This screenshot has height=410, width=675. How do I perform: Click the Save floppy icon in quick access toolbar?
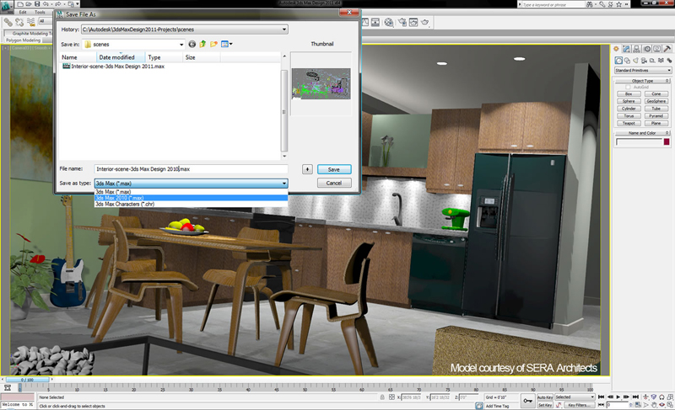pos(37,4)
